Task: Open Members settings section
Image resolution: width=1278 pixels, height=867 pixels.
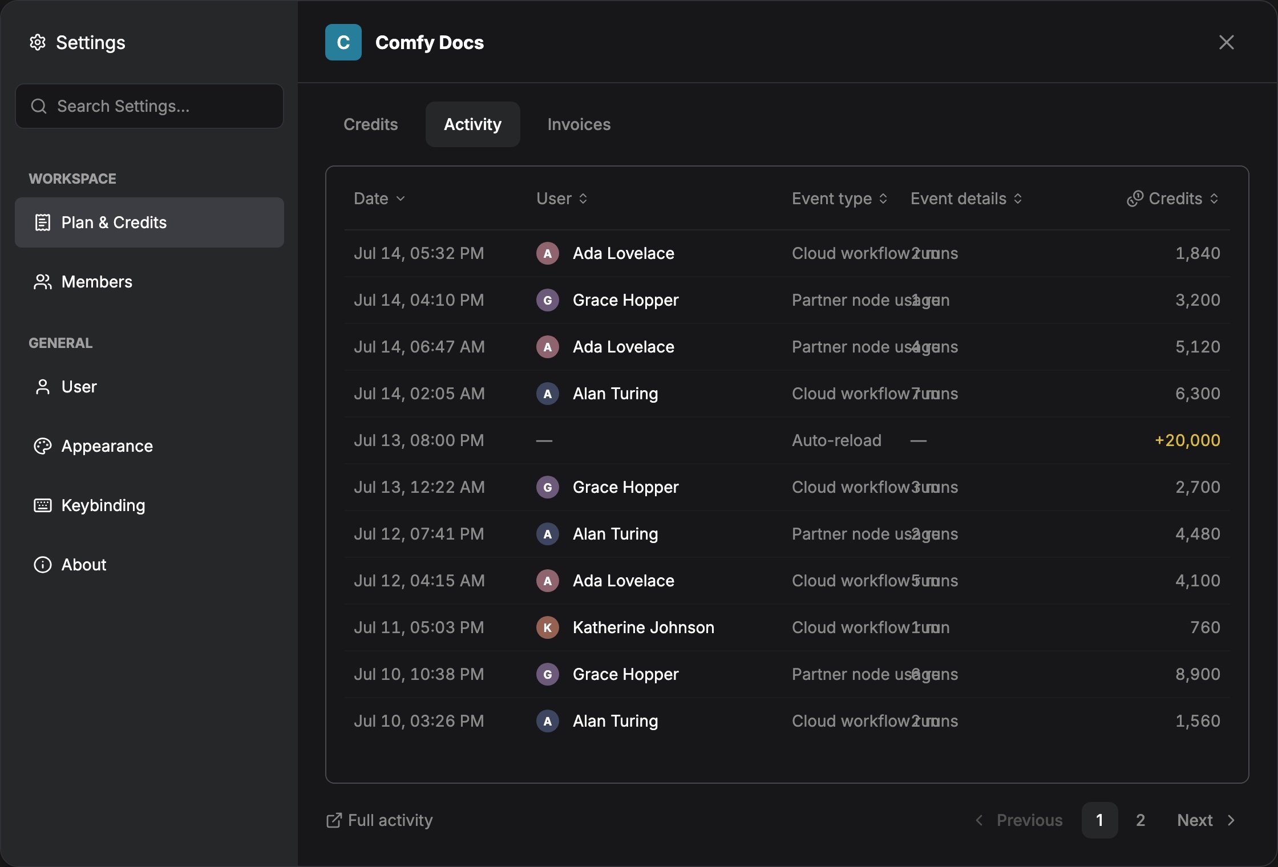Action: tap(149, 282)
